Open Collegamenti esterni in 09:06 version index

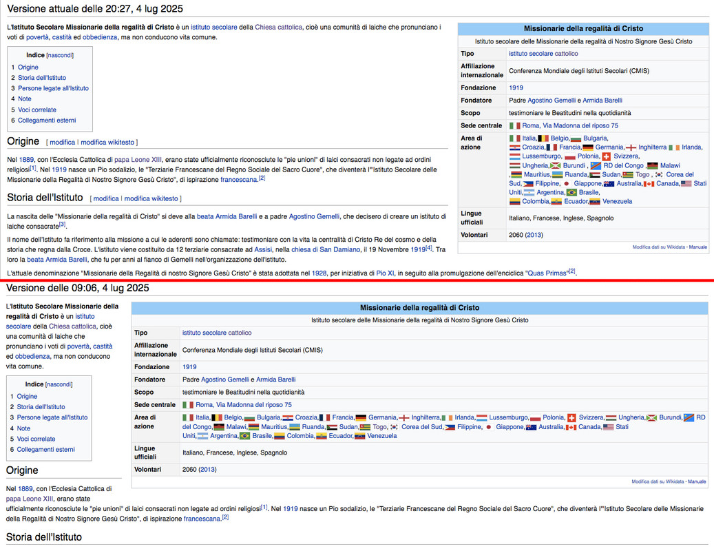pos(45,450)
